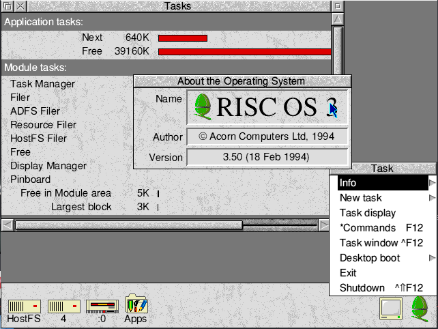Click the Next memory red bar
This screenshot has width=438, height=329.
(x=183, y=38)
